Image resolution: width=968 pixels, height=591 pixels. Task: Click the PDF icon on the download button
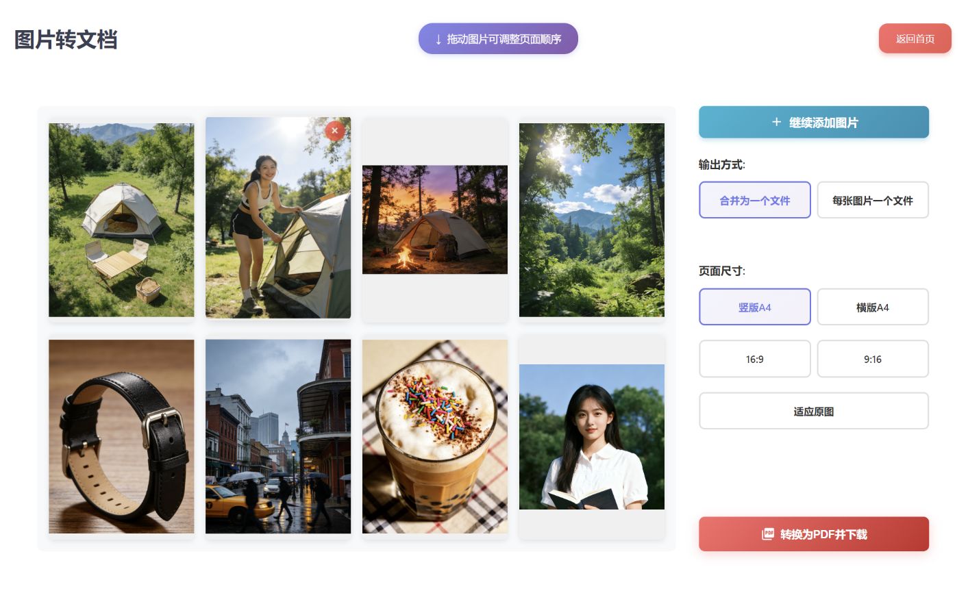768,534
